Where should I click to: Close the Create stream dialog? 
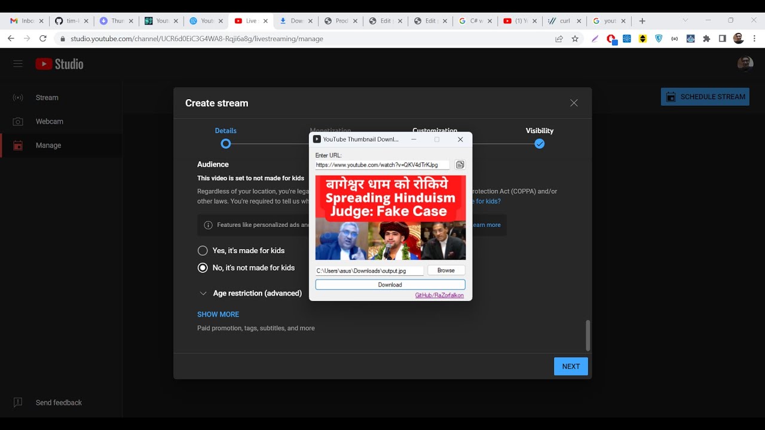[574, 103]
